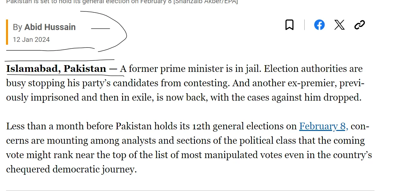Open author Abid Hussain's profile
Image resolution: width=400 pixels, height=191 pixels.
(50, 27)
